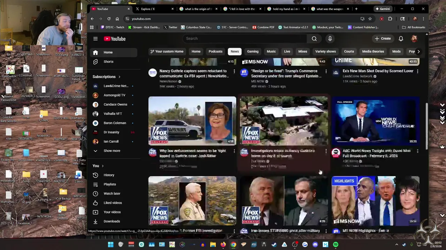Screen dimensions: 446x250
Task: Open the Asmongold TV subscription
Action: (114, 95)
